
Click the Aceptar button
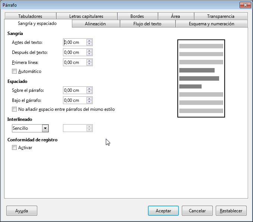[163, 211]
